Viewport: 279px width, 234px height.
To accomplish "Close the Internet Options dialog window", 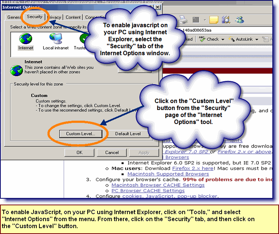I will [x=158, y=7].
